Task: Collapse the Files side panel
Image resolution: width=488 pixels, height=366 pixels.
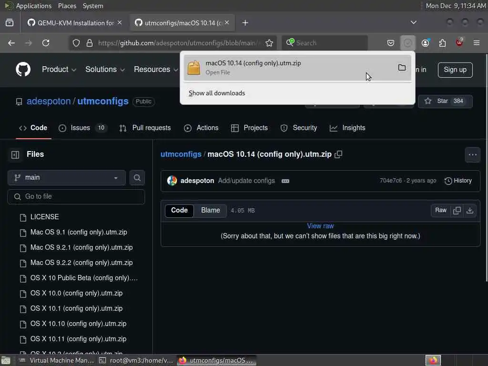Action: [15, 155]
